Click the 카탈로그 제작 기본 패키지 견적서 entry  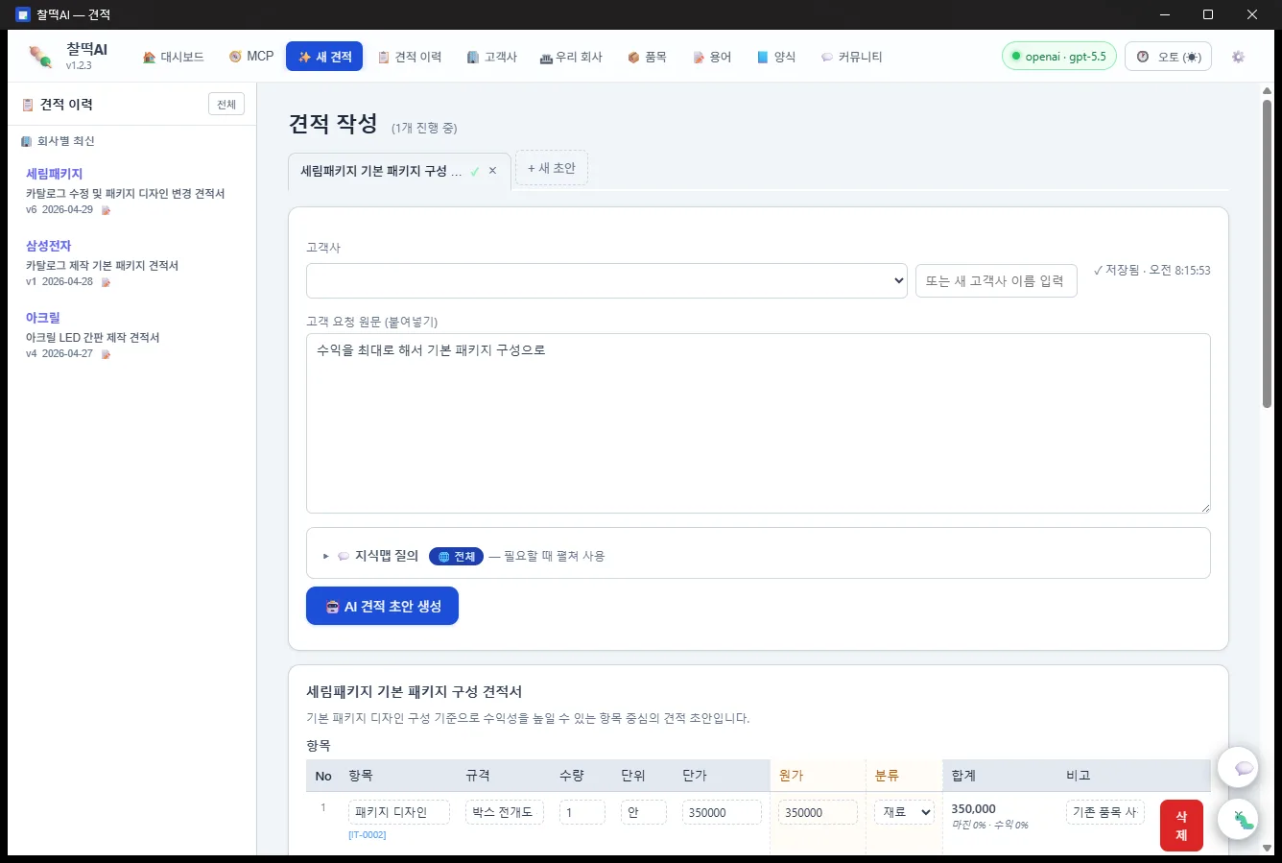[103, 265]
